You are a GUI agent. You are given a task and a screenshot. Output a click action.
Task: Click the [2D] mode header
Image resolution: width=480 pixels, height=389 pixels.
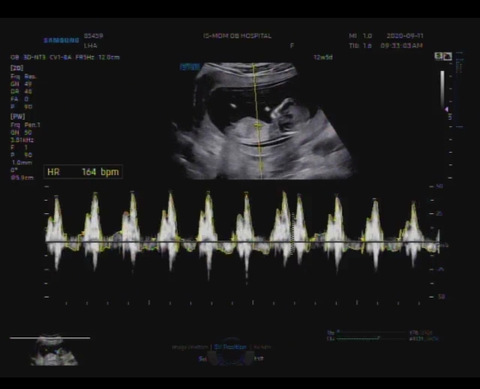pyautogui.click(x=17, y=67)
